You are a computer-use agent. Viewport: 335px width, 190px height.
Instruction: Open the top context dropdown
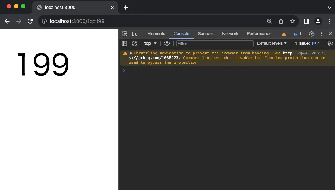pos(151,43)
